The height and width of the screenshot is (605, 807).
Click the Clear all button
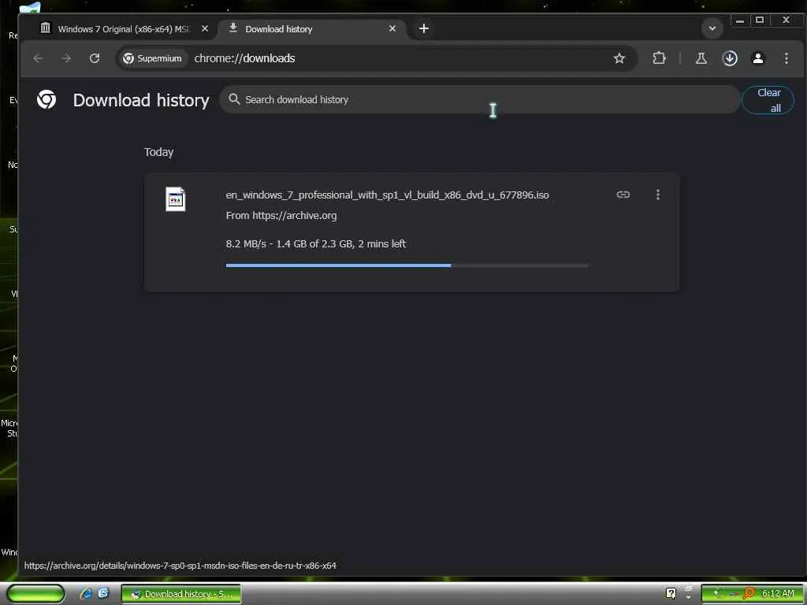click(x=768, y=100)
